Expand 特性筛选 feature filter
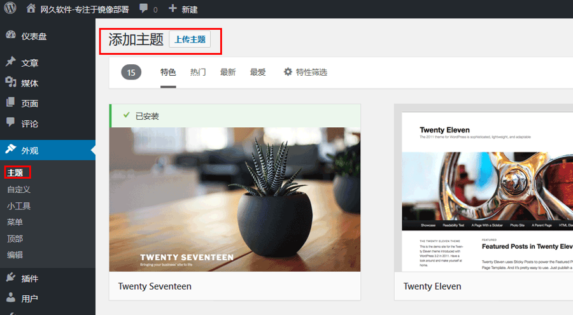This screenshot has width=573, height=315. 306,73
